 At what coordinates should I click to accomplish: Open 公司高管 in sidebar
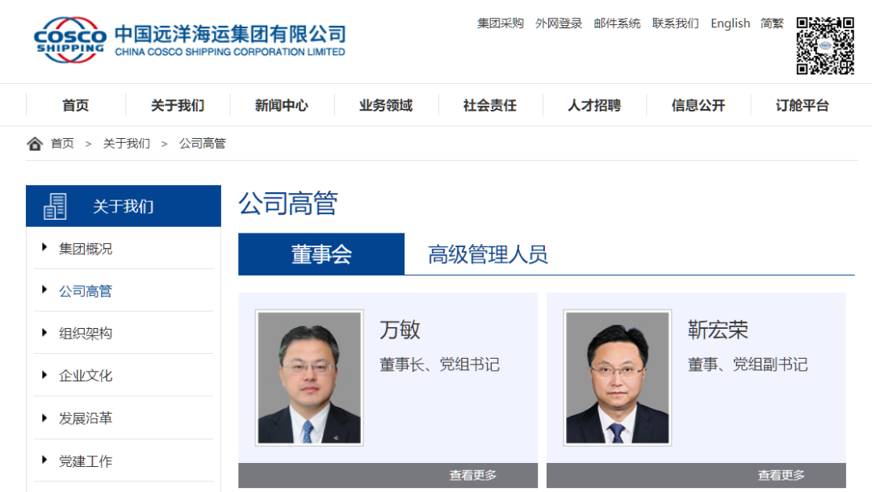click(x=86, y=291)
